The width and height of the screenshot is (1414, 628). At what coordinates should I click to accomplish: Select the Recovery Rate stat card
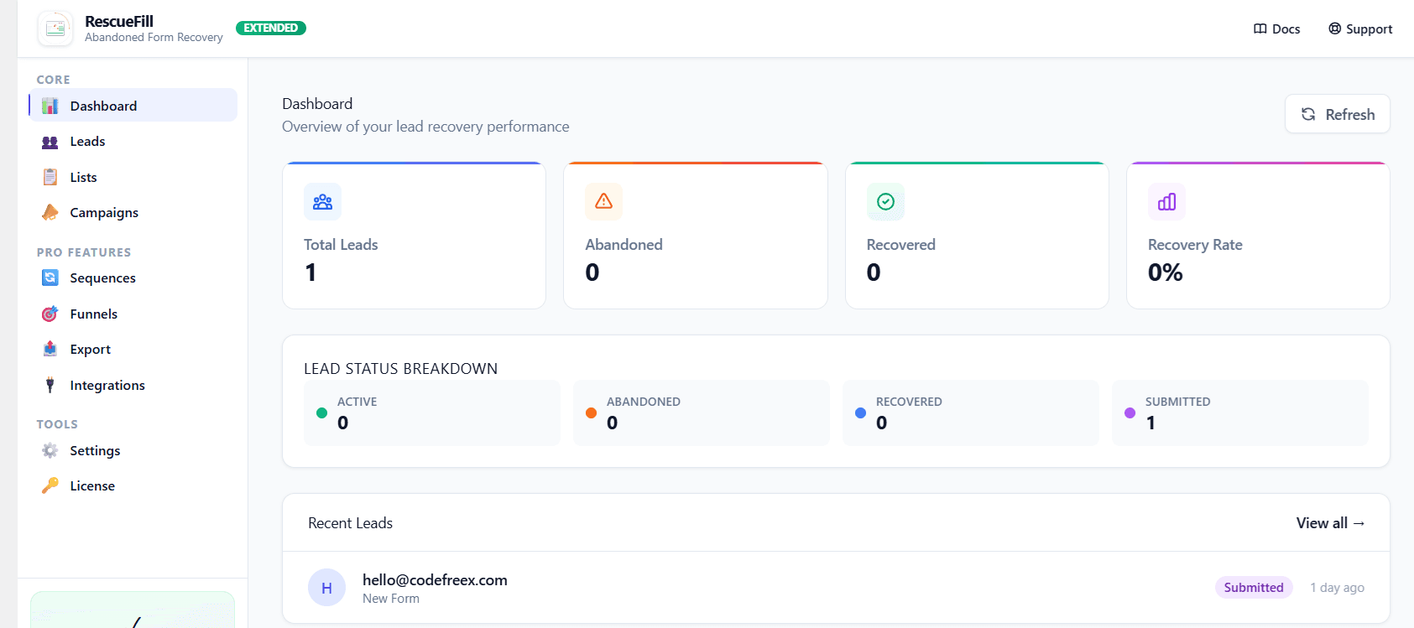coord(1258,236)
